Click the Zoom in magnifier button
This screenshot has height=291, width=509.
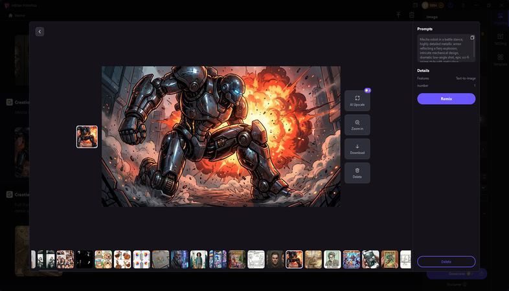357,125
